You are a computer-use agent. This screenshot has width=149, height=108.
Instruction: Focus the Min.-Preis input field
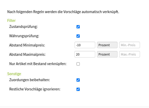click(x=129, y=45)
